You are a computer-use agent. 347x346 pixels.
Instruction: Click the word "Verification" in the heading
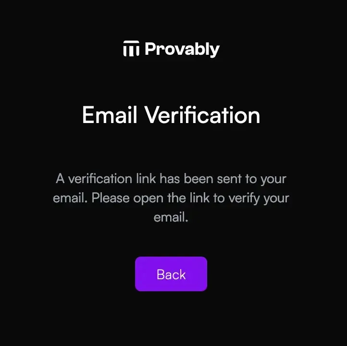[202, 115]
